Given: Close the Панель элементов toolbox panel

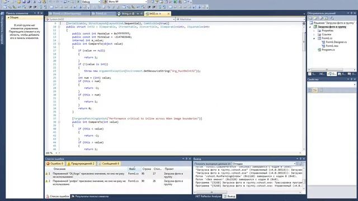Looking at the screenshot, I should tap(41, 13).
